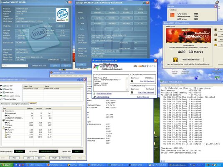Click the fourth yellow 3DMark side icon
Image resolution: width=223 pixels, height=167 pixels.
coord(215,45)
